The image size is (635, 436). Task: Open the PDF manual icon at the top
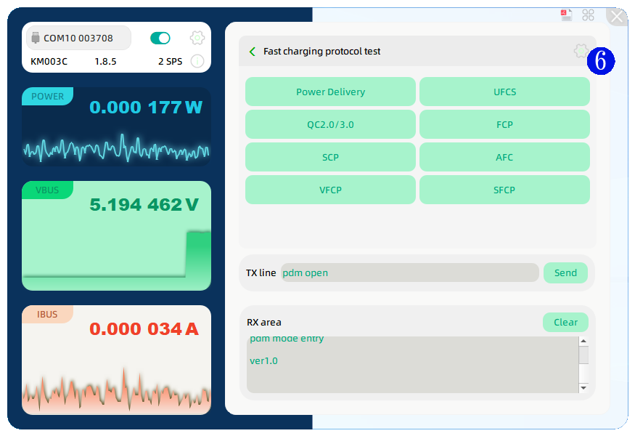(x=566, y=15)
